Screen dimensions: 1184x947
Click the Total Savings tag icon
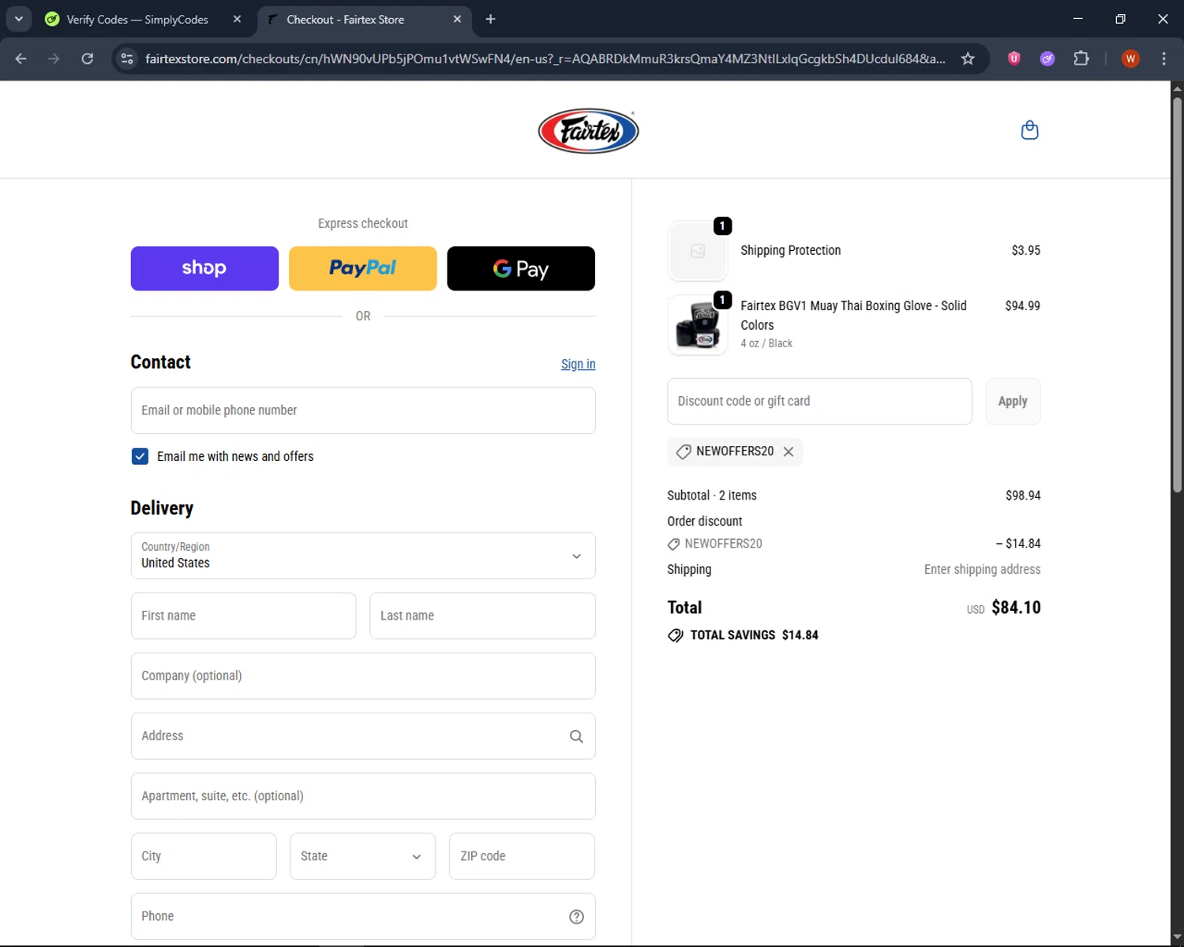(x=676, y=635)
